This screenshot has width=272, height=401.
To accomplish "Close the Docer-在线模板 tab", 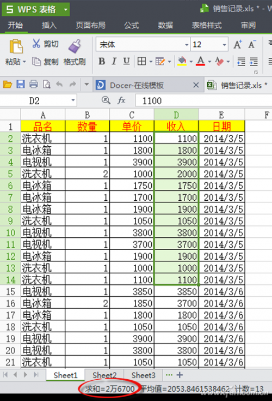I will point(196,85).
